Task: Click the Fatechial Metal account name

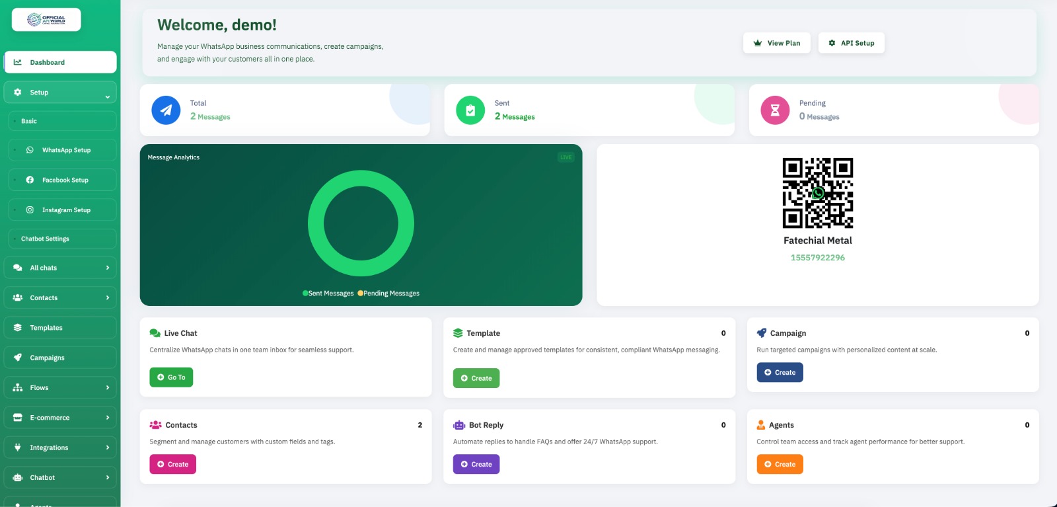Action: tap(818, 241)
